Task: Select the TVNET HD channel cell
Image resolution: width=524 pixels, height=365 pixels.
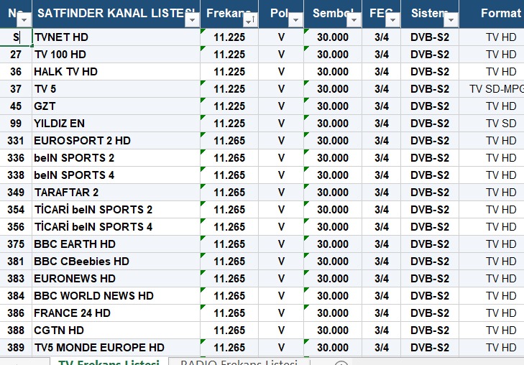Action: 116,37
